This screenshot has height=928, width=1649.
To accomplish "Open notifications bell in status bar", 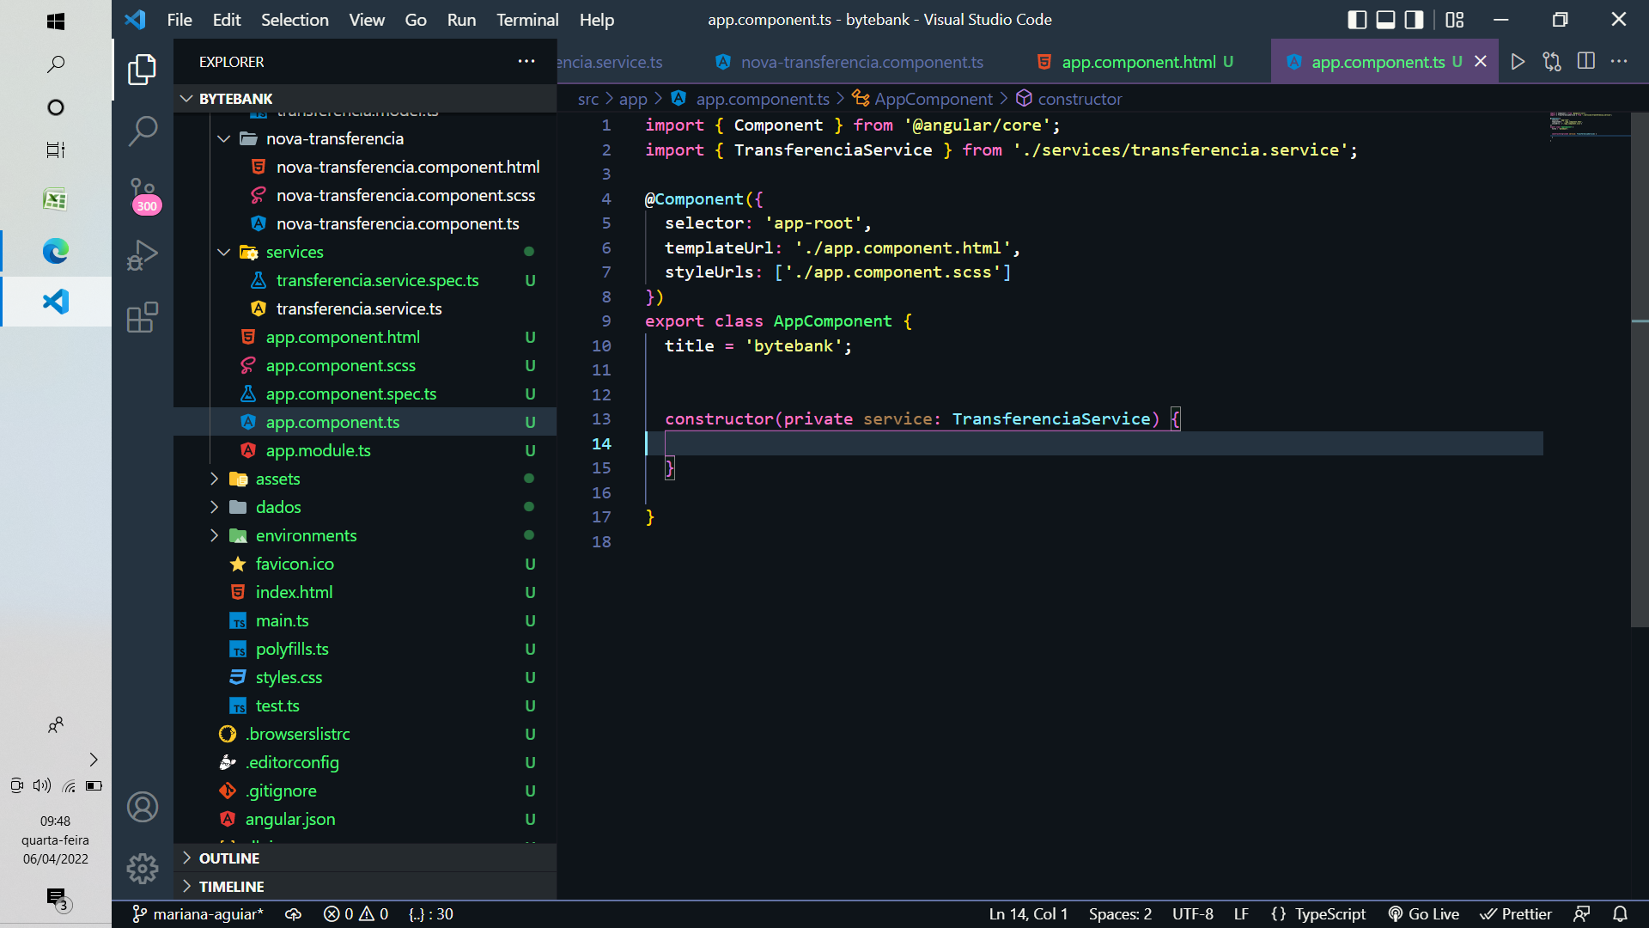I will click(x=1620, y=914).
